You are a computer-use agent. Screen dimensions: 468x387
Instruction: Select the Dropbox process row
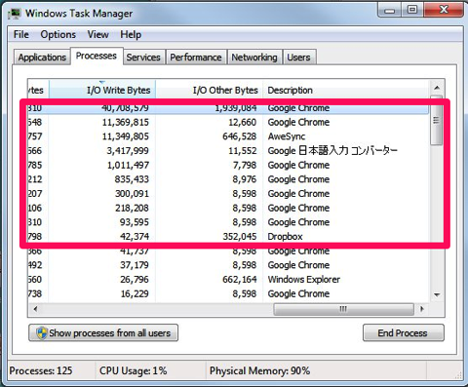click(x=228, y=237)
